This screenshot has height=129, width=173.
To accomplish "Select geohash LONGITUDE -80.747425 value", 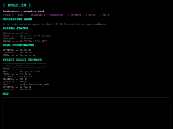I will click(x=26, y=90).
